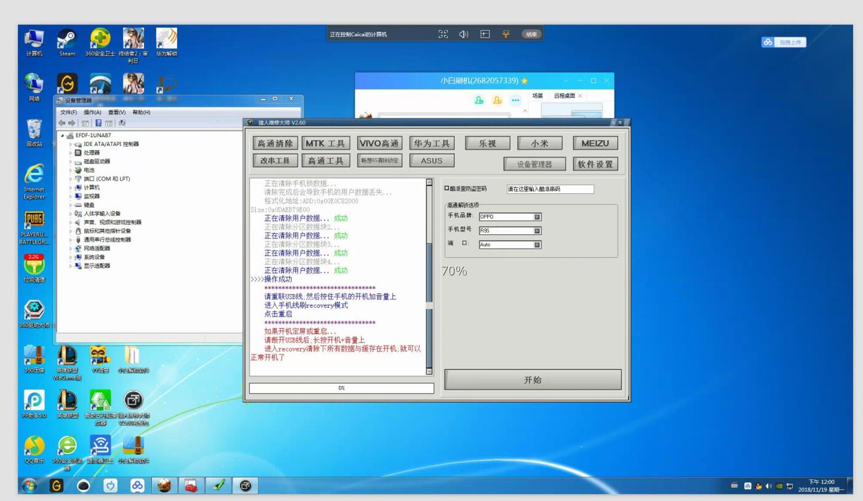
Task: Open 360驱动大师 desktop icon
Action: point(34,314)
